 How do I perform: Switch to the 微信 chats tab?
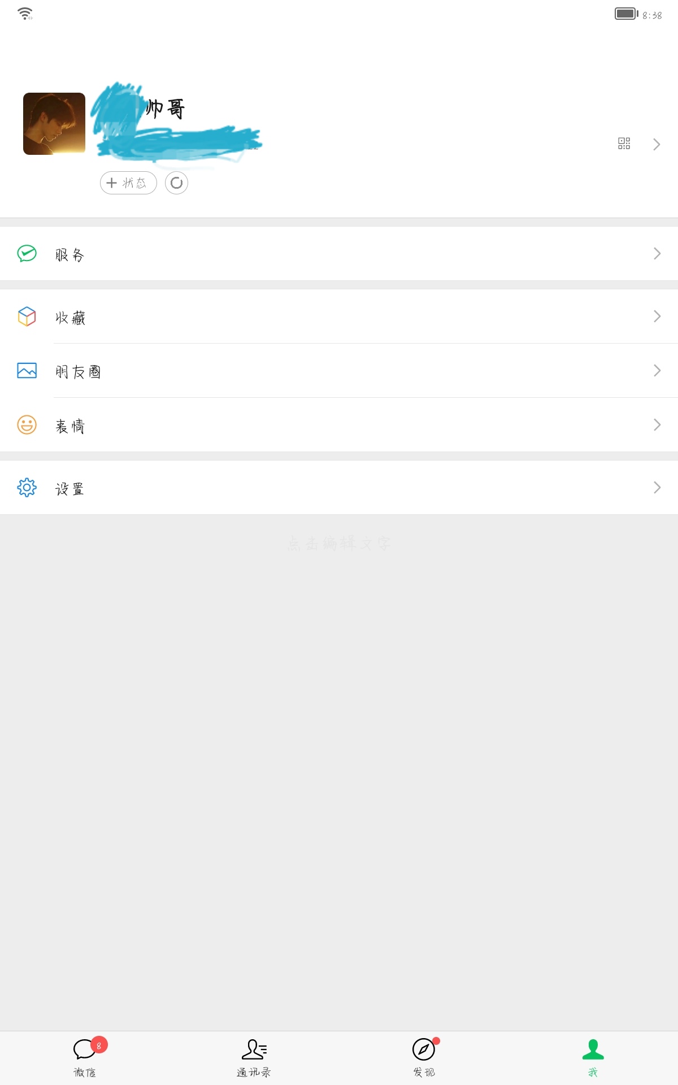[x=85, y=1057]
